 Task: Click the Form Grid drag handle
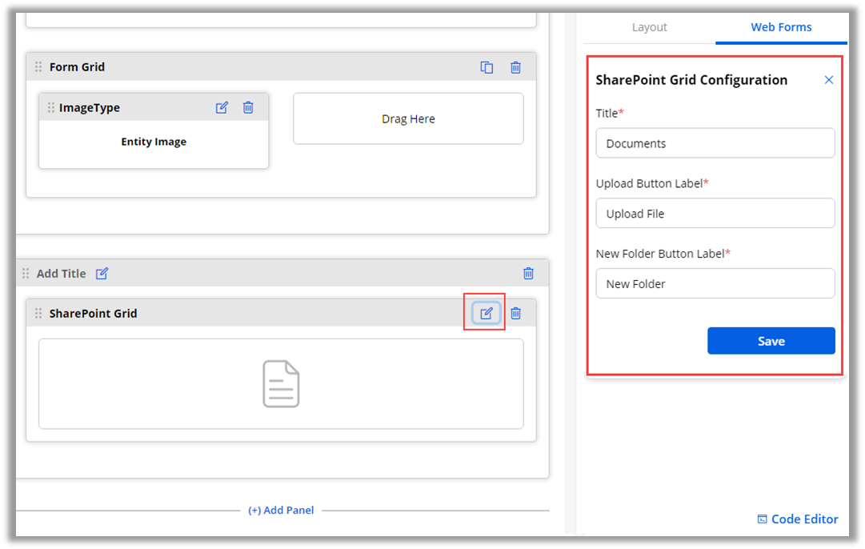(x=38, y=67)
